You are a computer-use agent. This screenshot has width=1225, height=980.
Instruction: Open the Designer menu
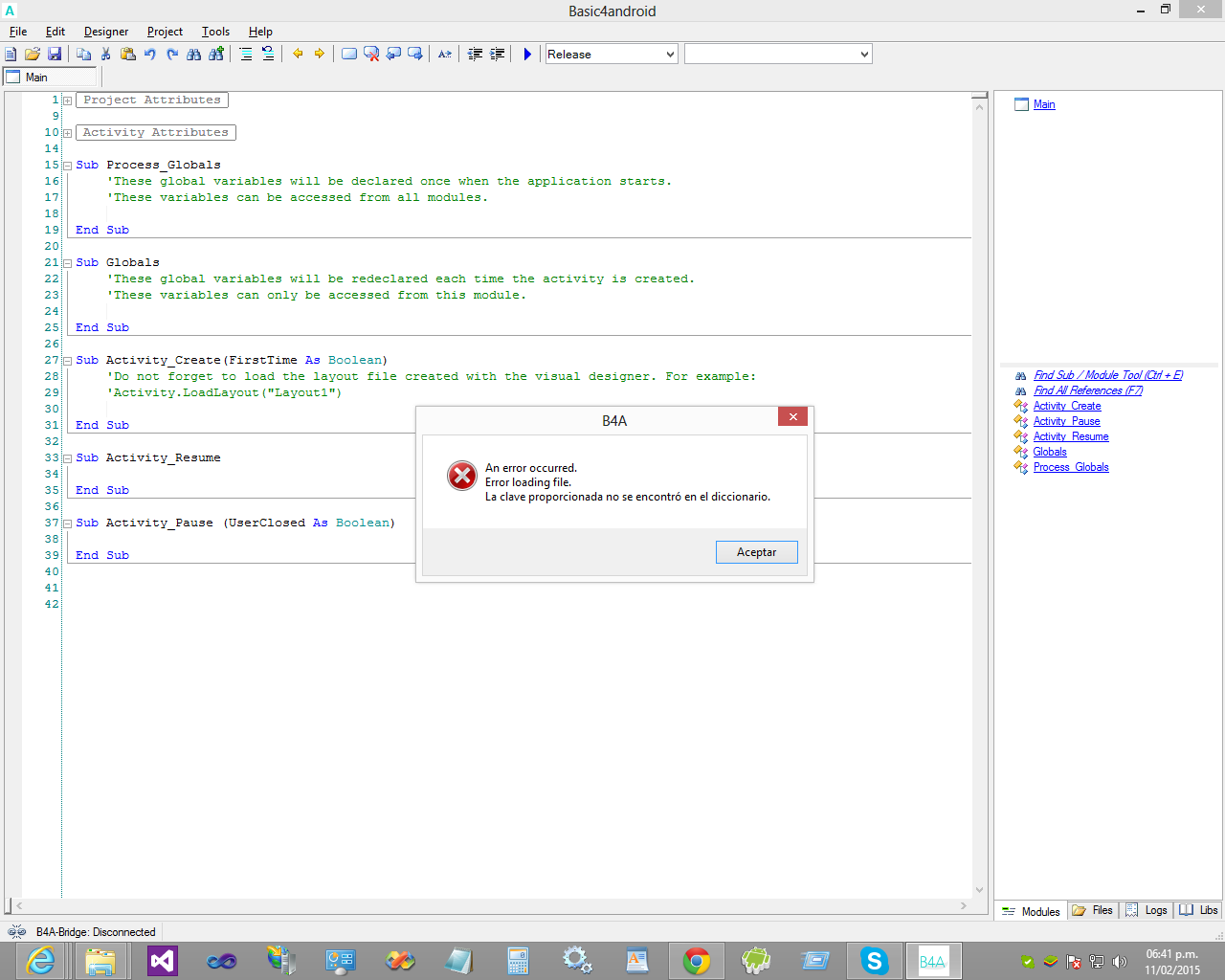(106, 32)
